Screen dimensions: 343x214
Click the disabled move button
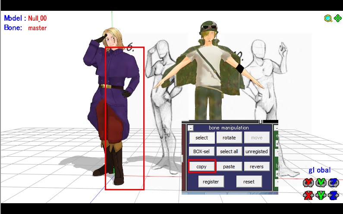pos(257,138)
